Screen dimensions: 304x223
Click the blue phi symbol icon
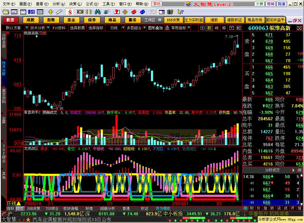pos(143,12)
